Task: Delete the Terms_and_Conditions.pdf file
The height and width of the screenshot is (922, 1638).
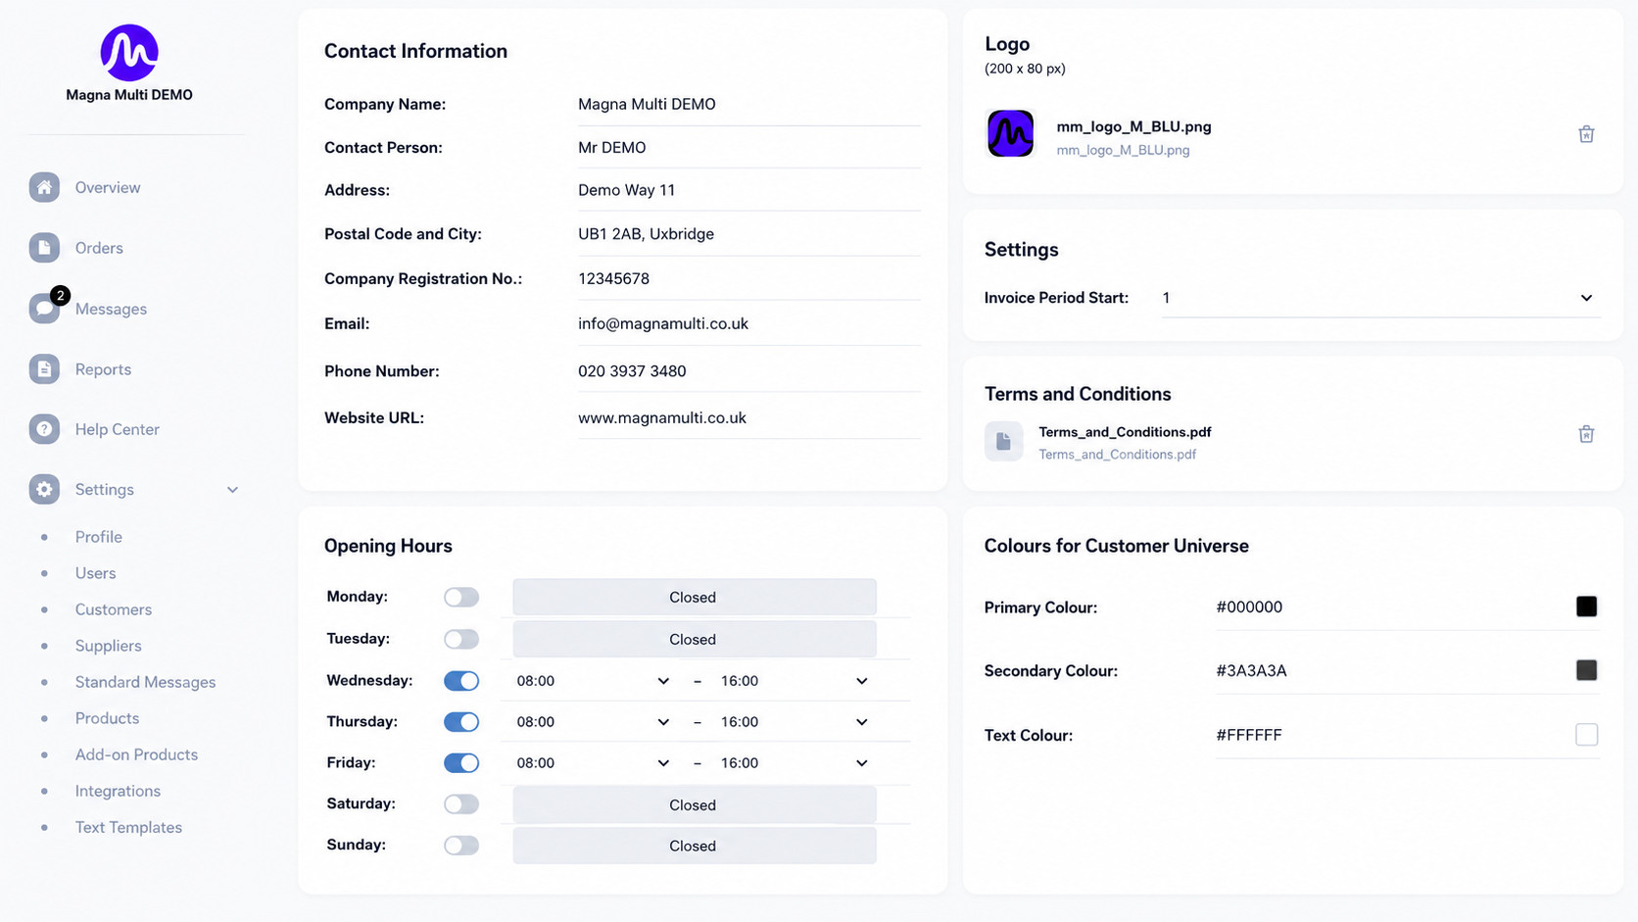Action: [1586, 434]
